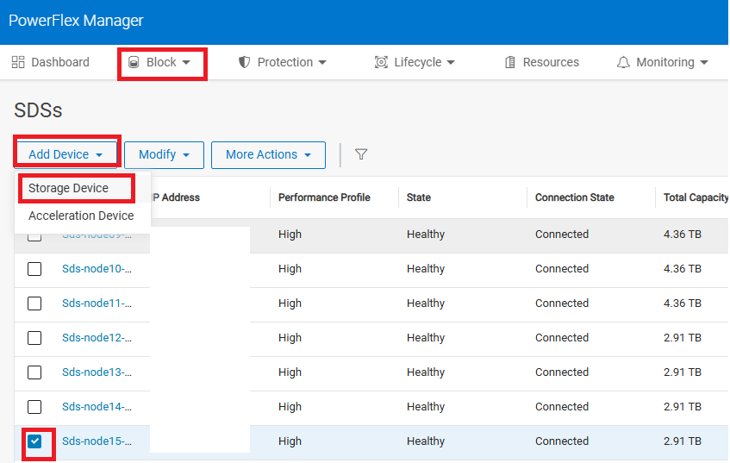Click the Lifecycle icon
Viewport: 730px width, 463px height.
point(381,62)
